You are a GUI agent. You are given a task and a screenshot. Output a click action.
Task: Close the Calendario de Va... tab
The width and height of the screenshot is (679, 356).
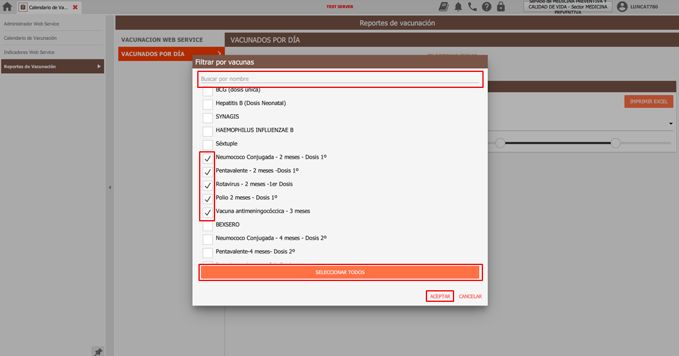coord(75,7)
